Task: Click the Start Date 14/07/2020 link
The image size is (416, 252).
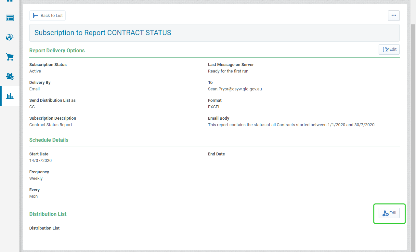Action: pos(40,160)
